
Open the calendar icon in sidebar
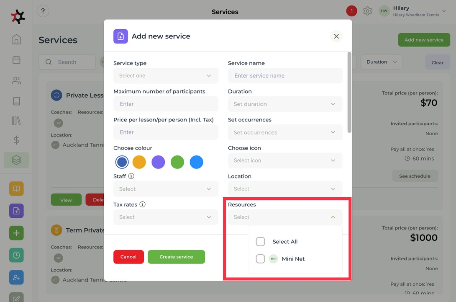tap(16, 60)
